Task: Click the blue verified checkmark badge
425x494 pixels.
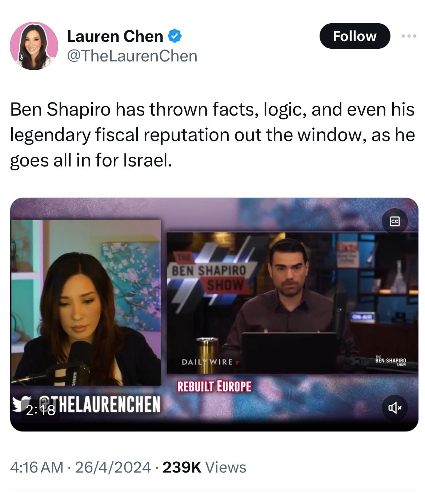Action: 175,36
